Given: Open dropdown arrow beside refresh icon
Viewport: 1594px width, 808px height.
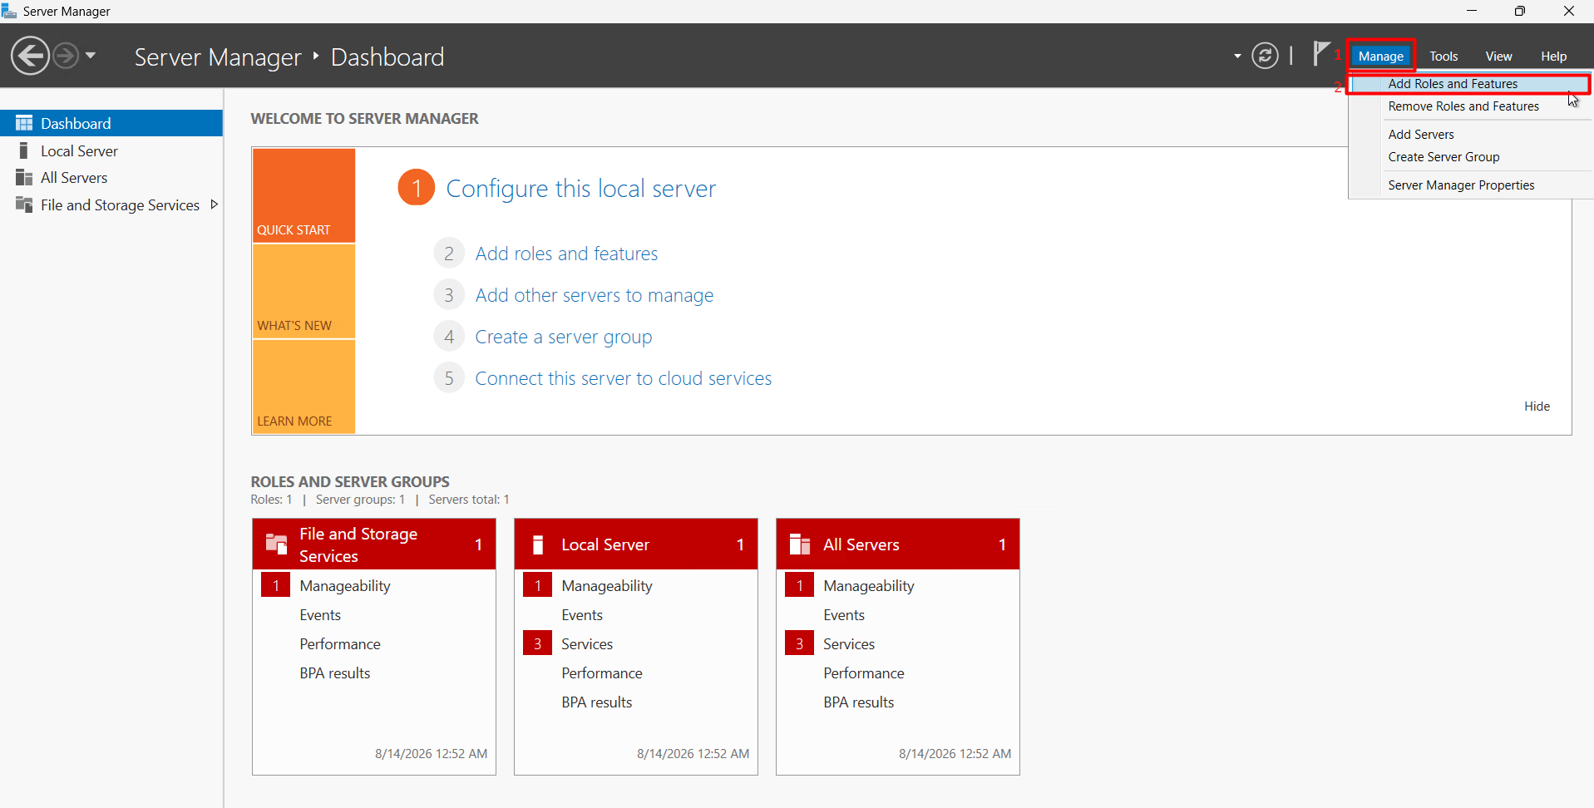Looking at the screenshot, I should (1237, 57).
